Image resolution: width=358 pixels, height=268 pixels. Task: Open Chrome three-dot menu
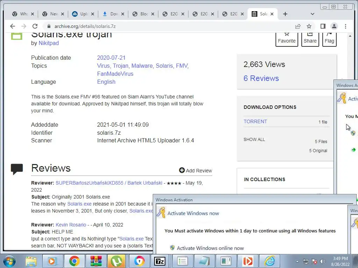[345, 26]
